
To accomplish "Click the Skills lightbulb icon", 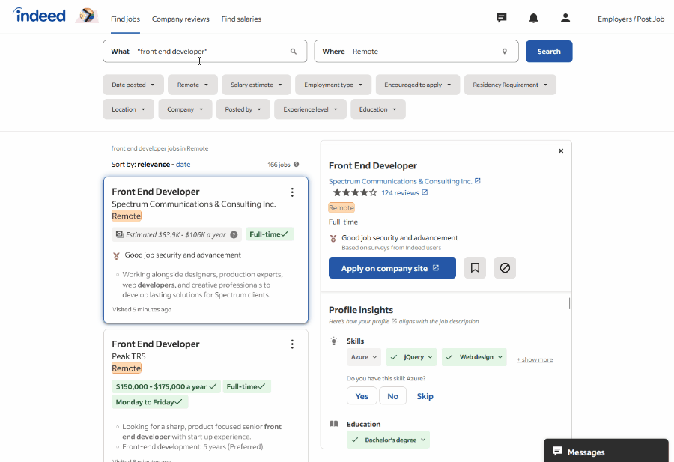I will coord(333,341).
